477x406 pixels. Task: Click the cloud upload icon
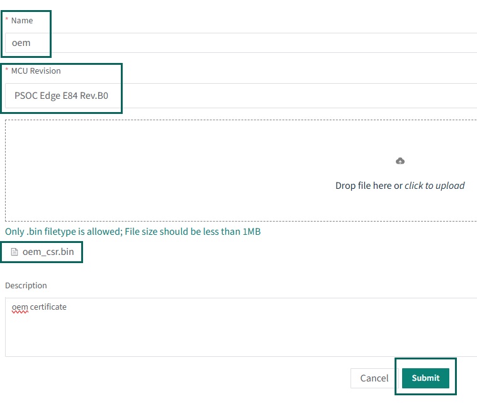(x=400, y=161)
